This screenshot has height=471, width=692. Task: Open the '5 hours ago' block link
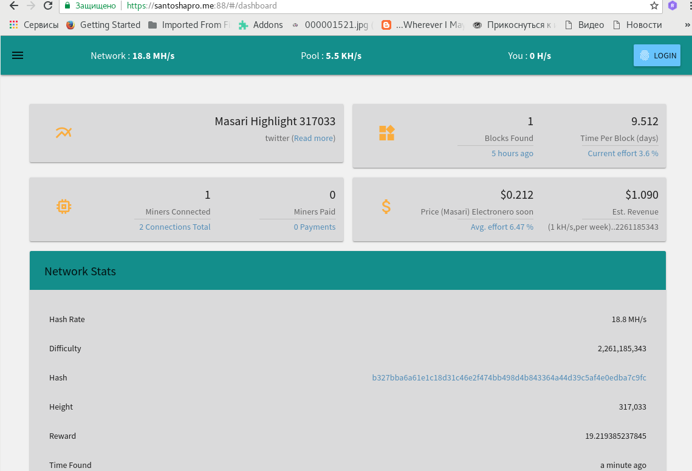(x=512, y=153)
